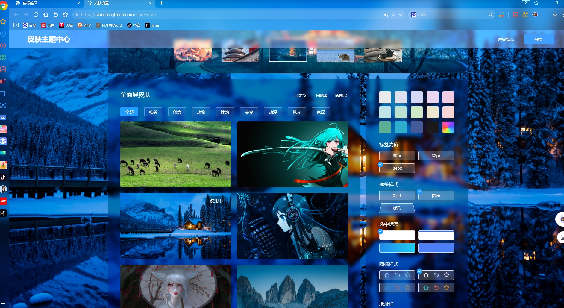
Task: Open the GIF recorder in the sidebar
Action: point(3,81)
